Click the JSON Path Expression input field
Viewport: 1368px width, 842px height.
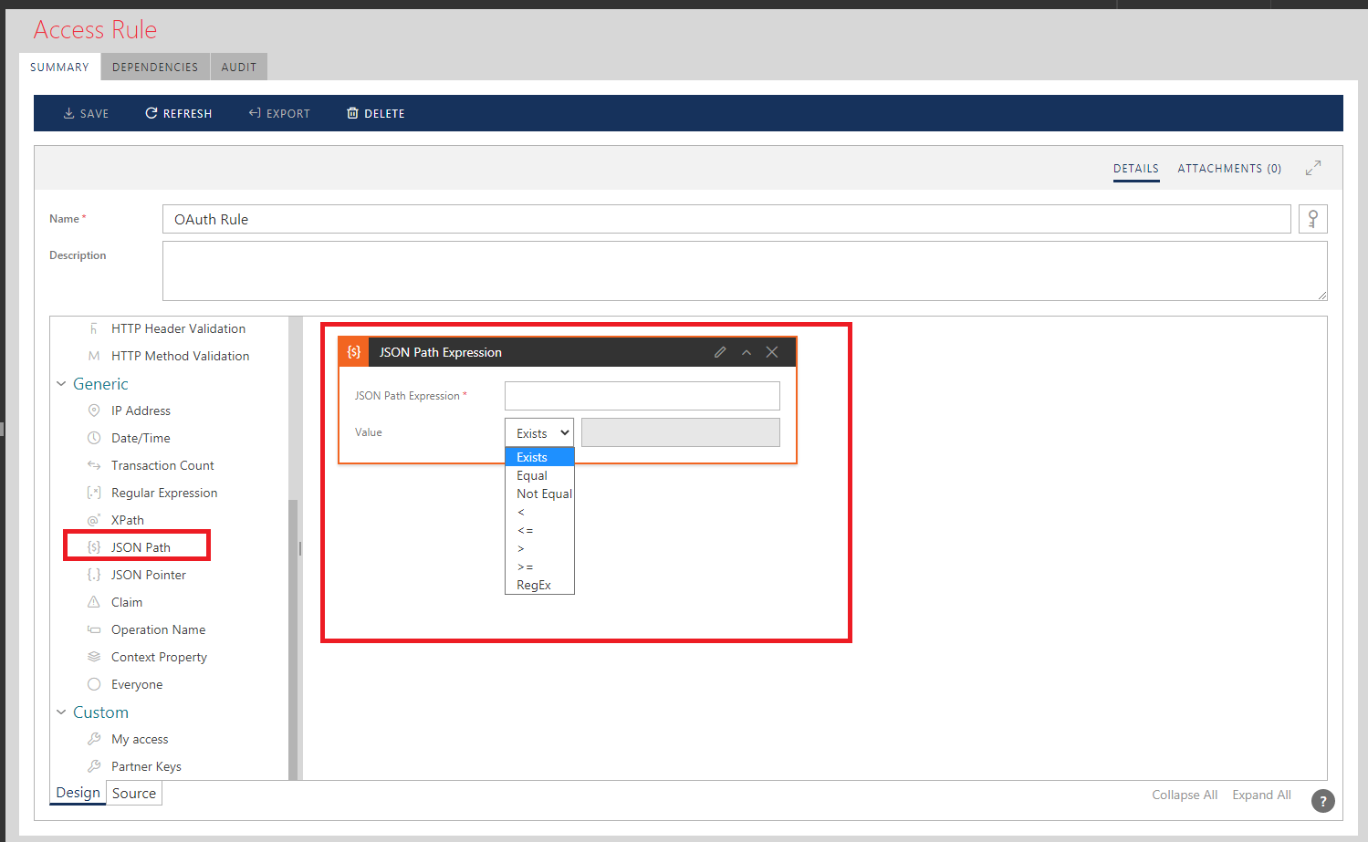pos(642,396)
